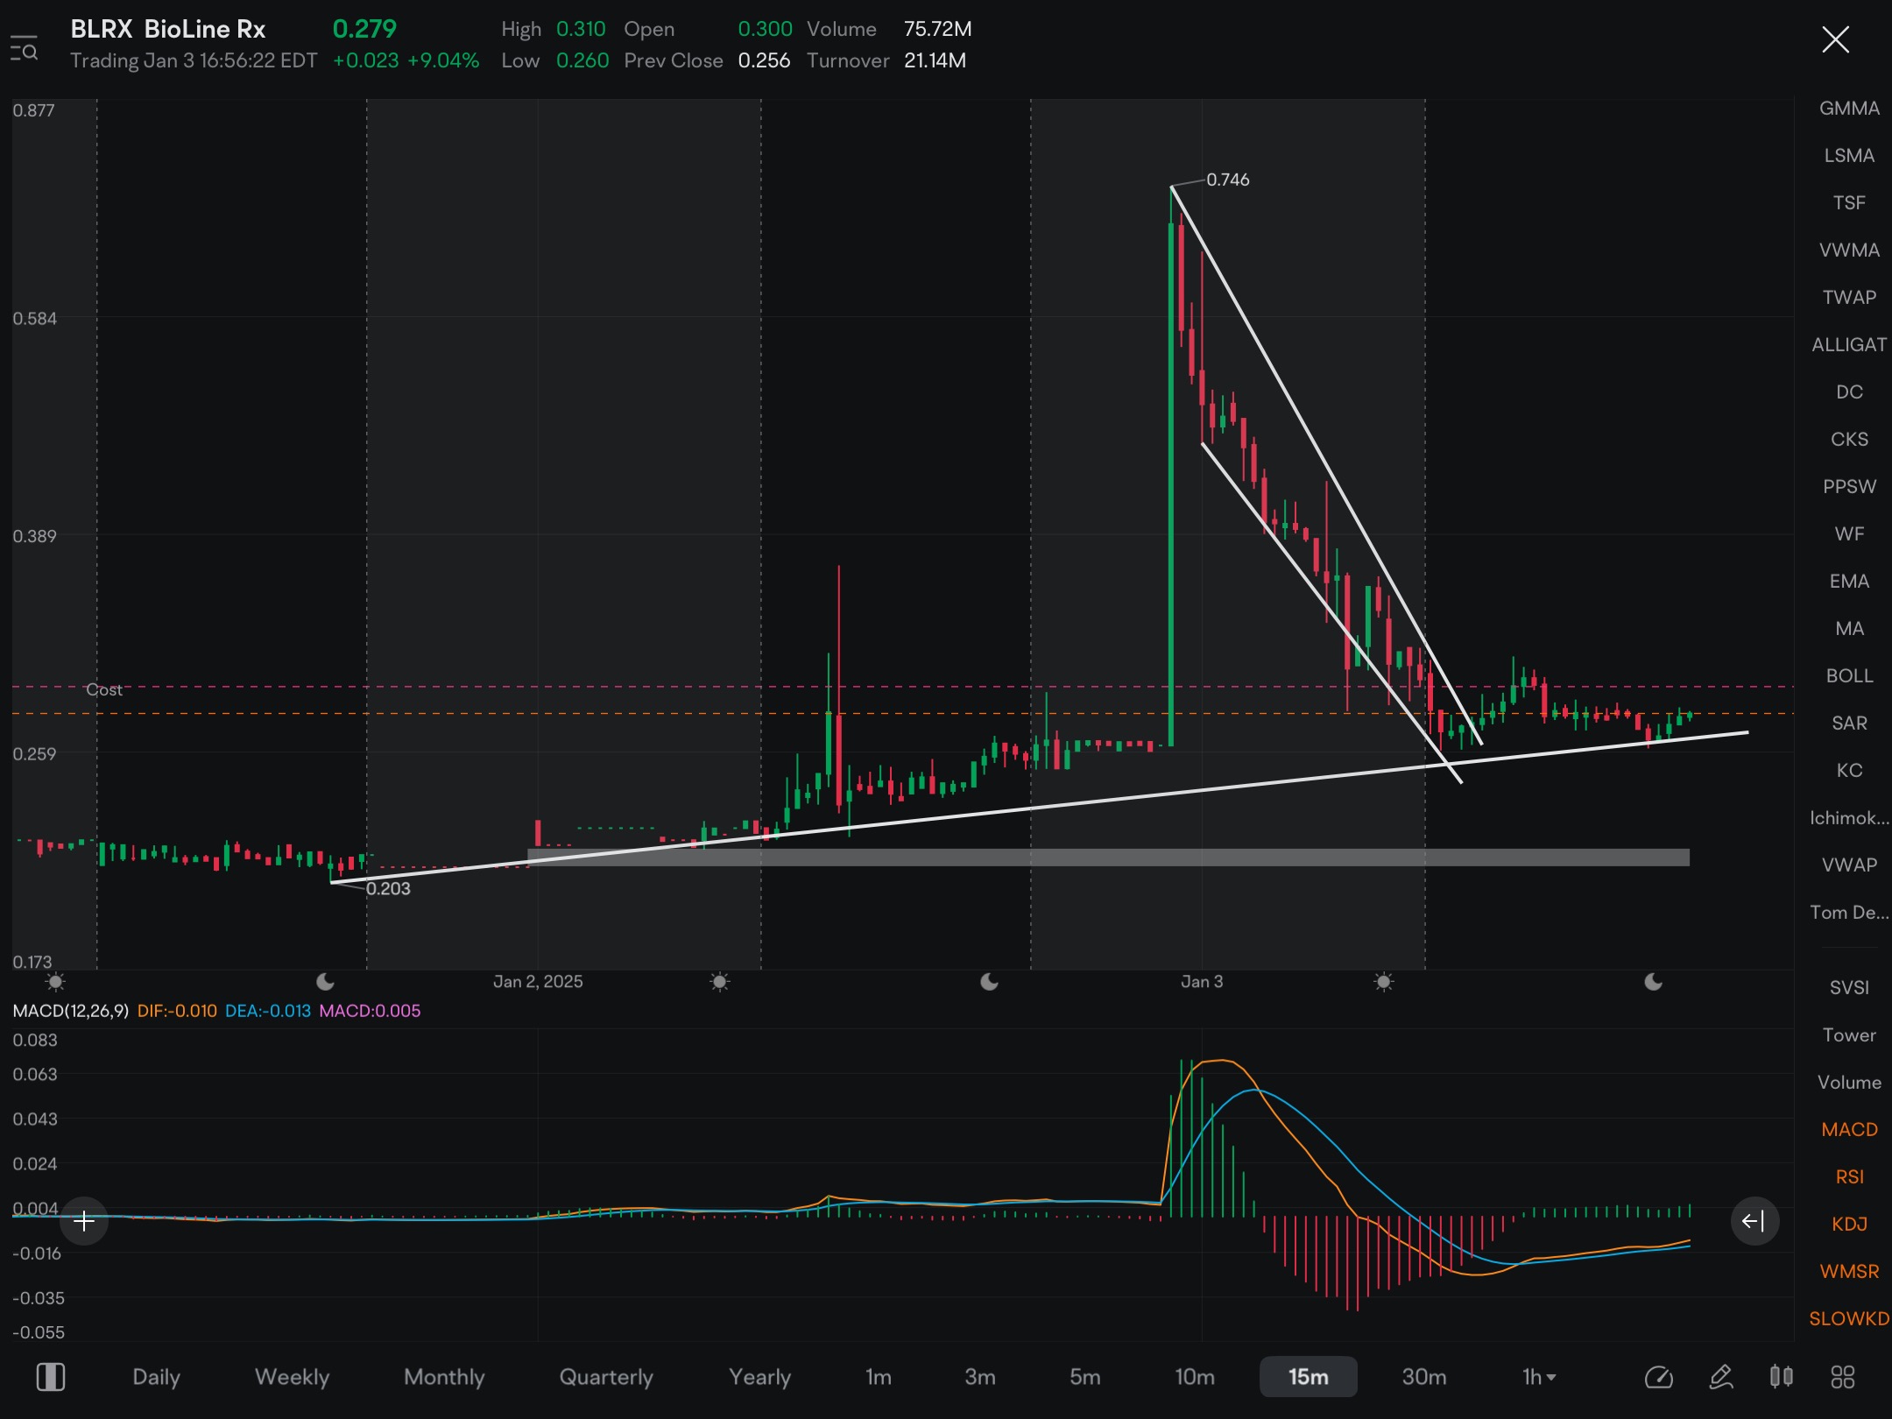Expand the 1h interval dropdown

click(x=1539, y=1377)
